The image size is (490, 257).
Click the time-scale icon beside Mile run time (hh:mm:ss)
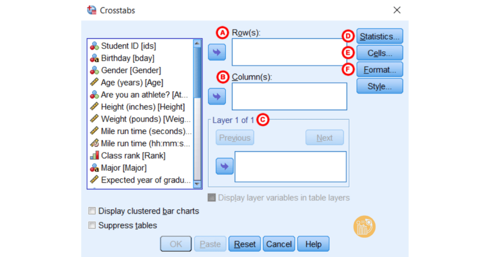94,143
